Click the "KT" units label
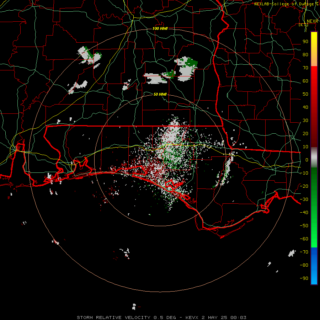The image size is (320, 320). (304, 25)
